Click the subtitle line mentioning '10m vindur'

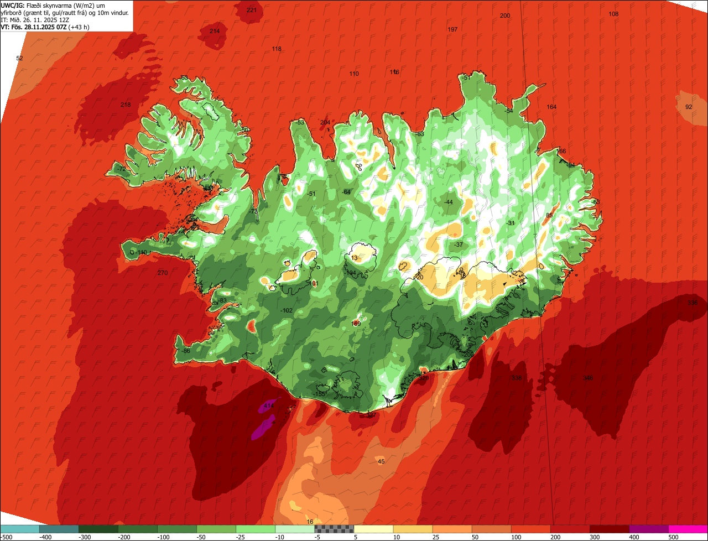[65, 12]
